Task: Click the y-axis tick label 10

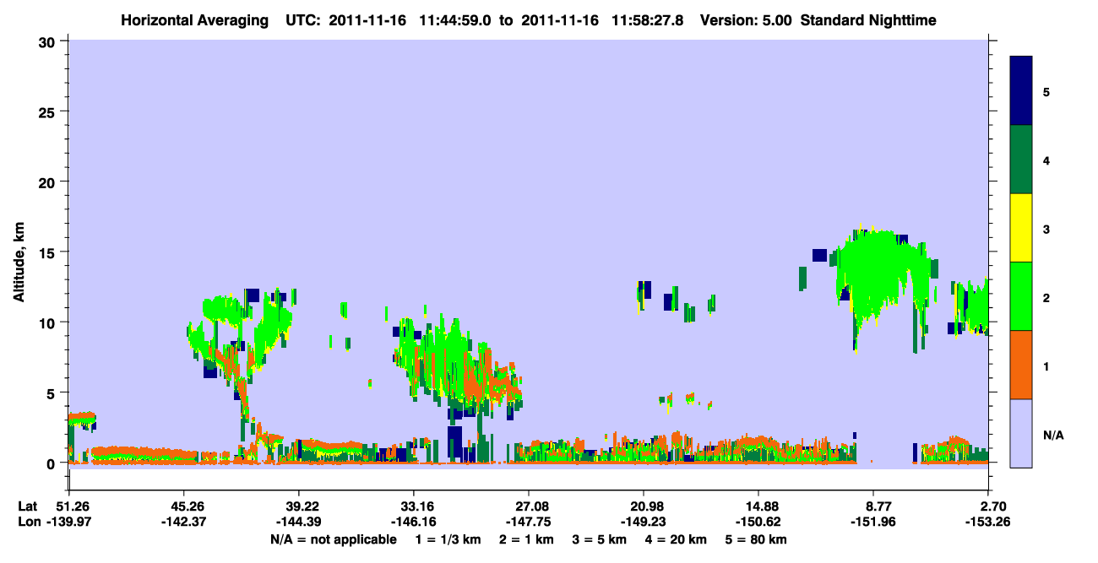Action: tap(49, 322)
